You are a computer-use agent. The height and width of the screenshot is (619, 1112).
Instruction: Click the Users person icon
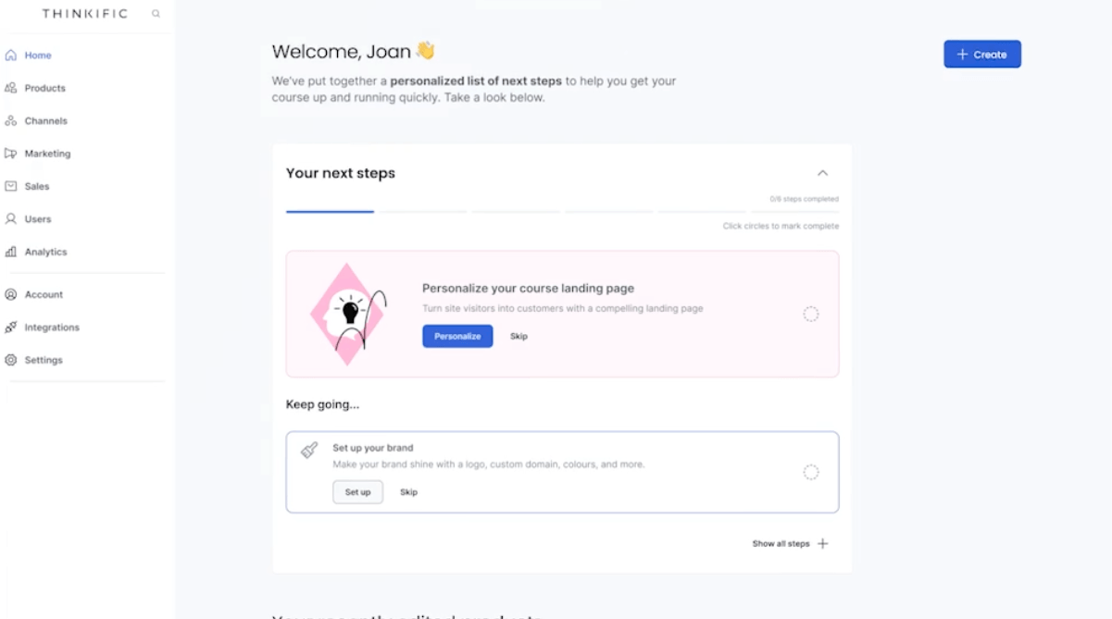click(x=11, y=219)
